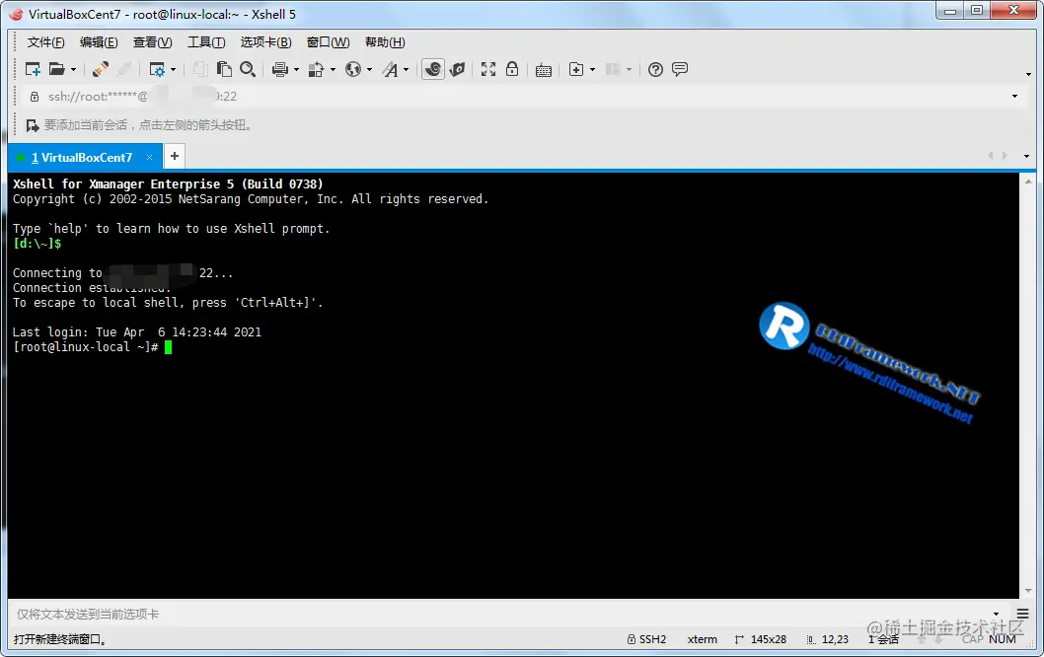Click the Print icon

tap(280, 69)
